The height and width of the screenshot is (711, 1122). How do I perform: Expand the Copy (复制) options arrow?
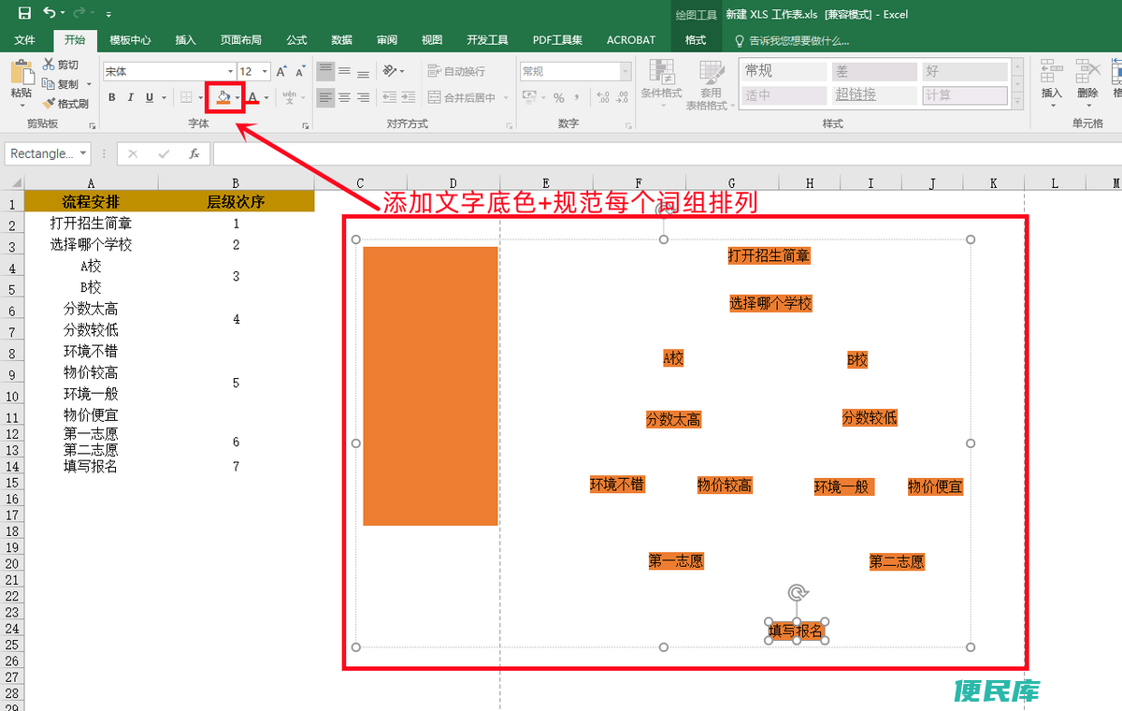click(x=89, y=84)
